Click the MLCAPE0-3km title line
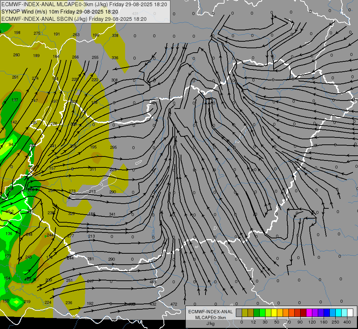This screenshot has height=329, width=358. 84,4
